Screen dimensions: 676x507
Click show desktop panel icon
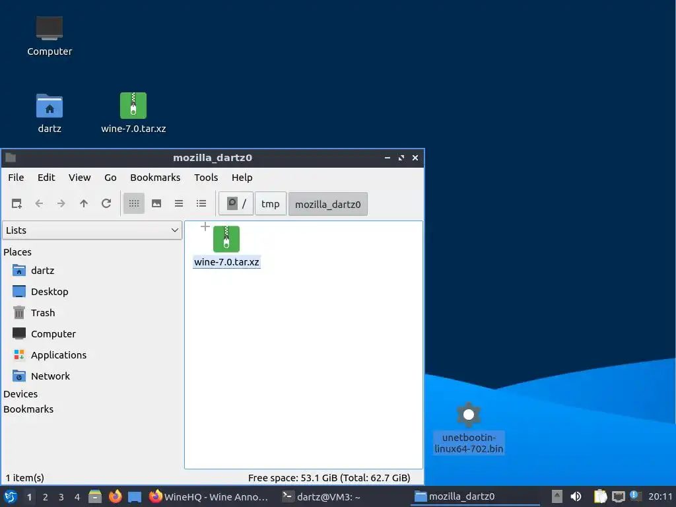point(135,496)
